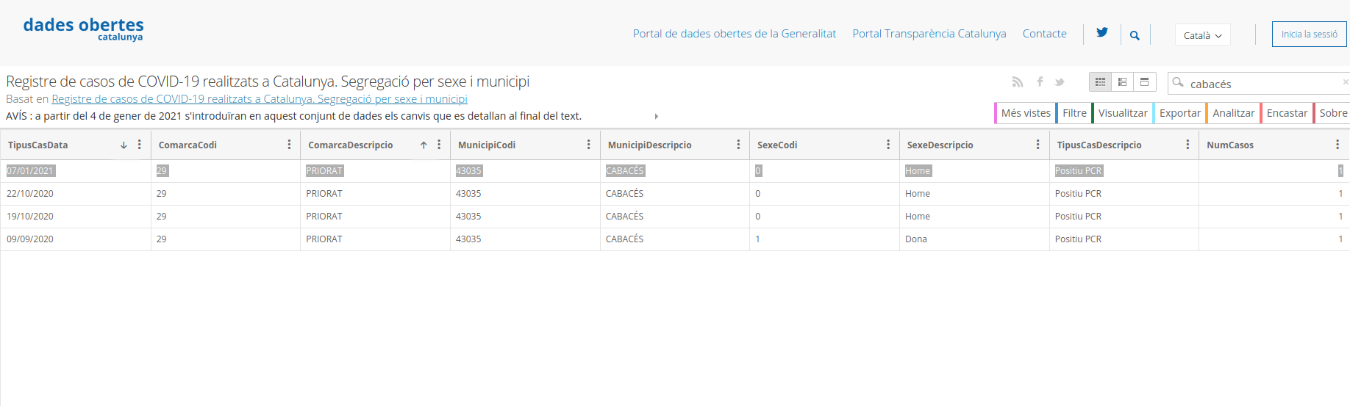Open the Portal Transparència Catalunya link
The width and height of the screenshot is (1350, 406).
929,34
